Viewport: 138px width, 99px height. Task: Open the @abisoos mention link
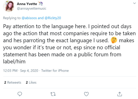tap(29, 18)
